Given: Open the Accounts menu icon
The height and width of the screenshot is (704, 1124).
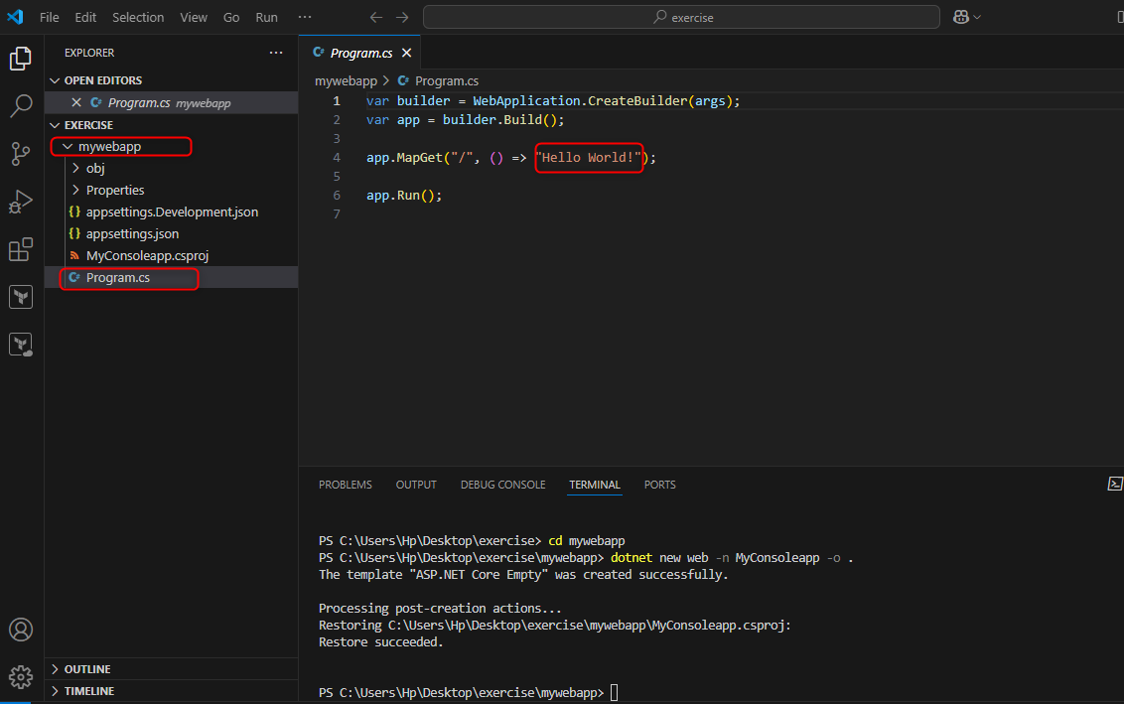Looking at the screenshot, I should pyautogui.click(x=21, y=630).
